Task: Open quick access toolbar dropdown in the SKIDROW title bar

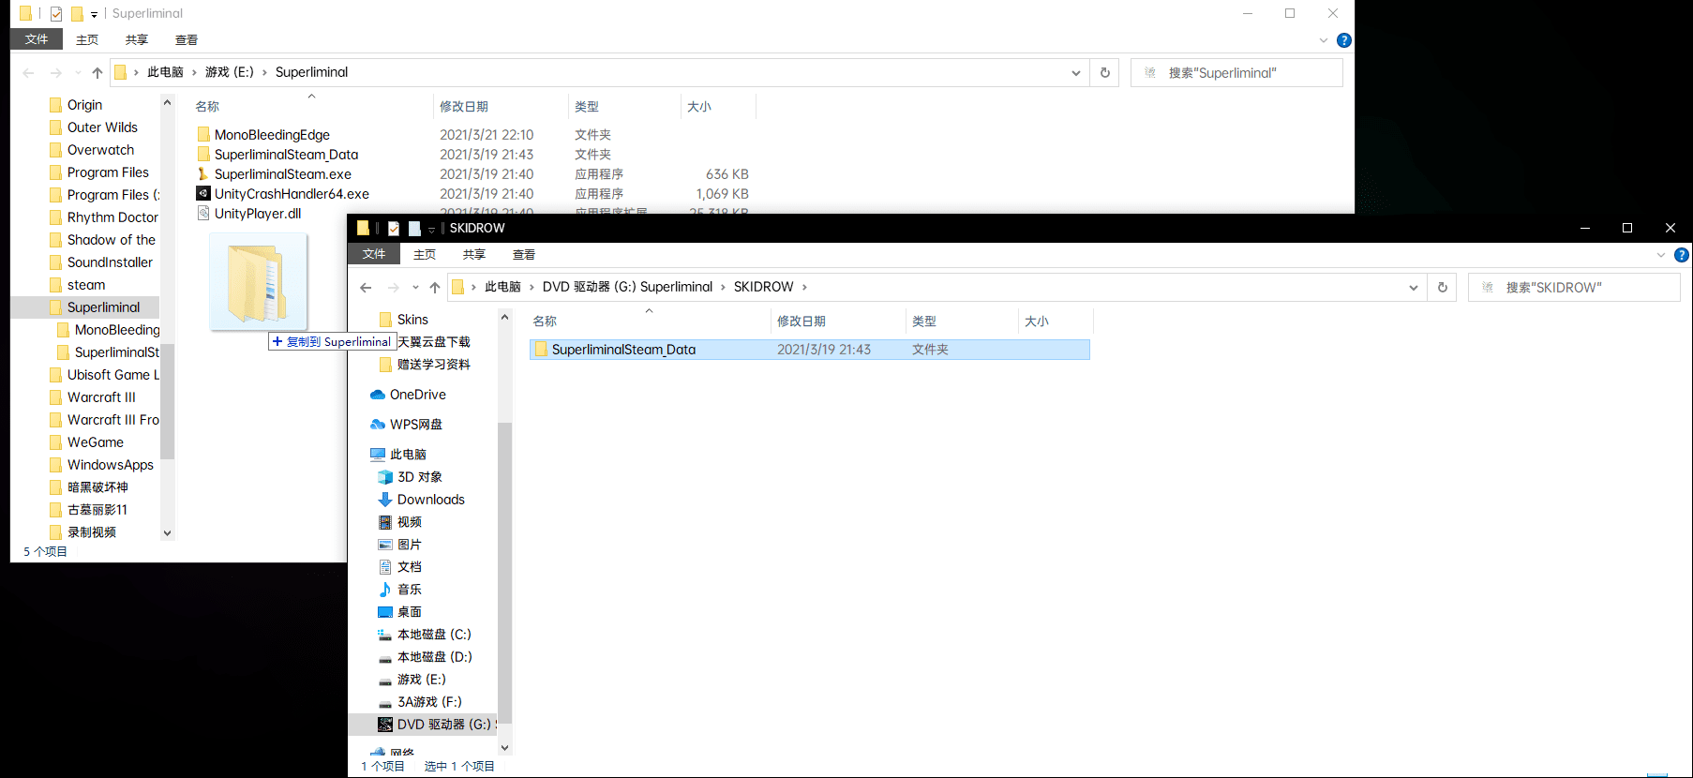Action: click(x=432, y=229)
